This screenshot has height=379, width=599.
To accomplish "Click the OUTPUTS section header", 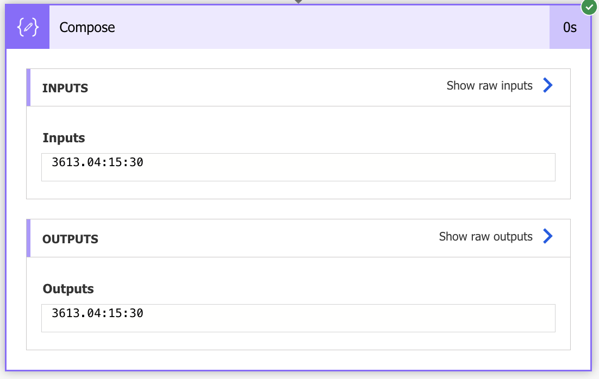I will pos(70,239).
